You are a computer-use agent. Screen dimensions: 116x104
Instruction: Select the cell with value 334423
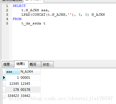coord(13,96)
